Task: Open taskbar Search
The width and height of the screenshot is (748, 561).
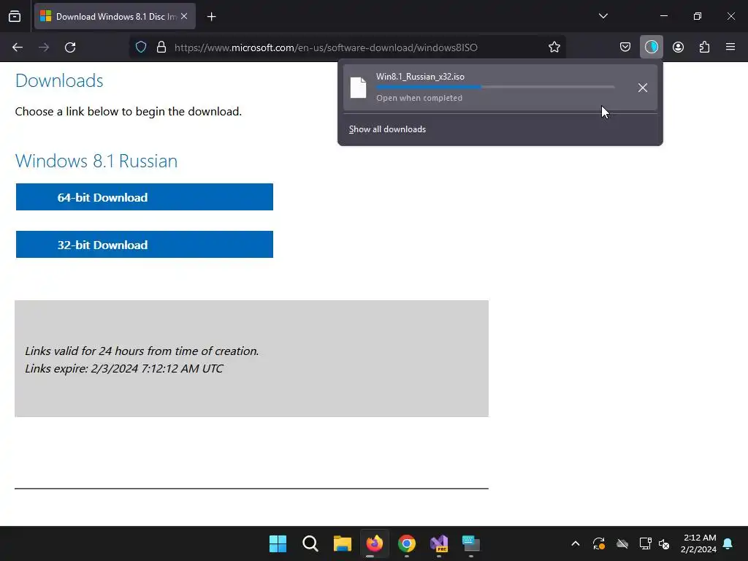Action: [310, 543]
